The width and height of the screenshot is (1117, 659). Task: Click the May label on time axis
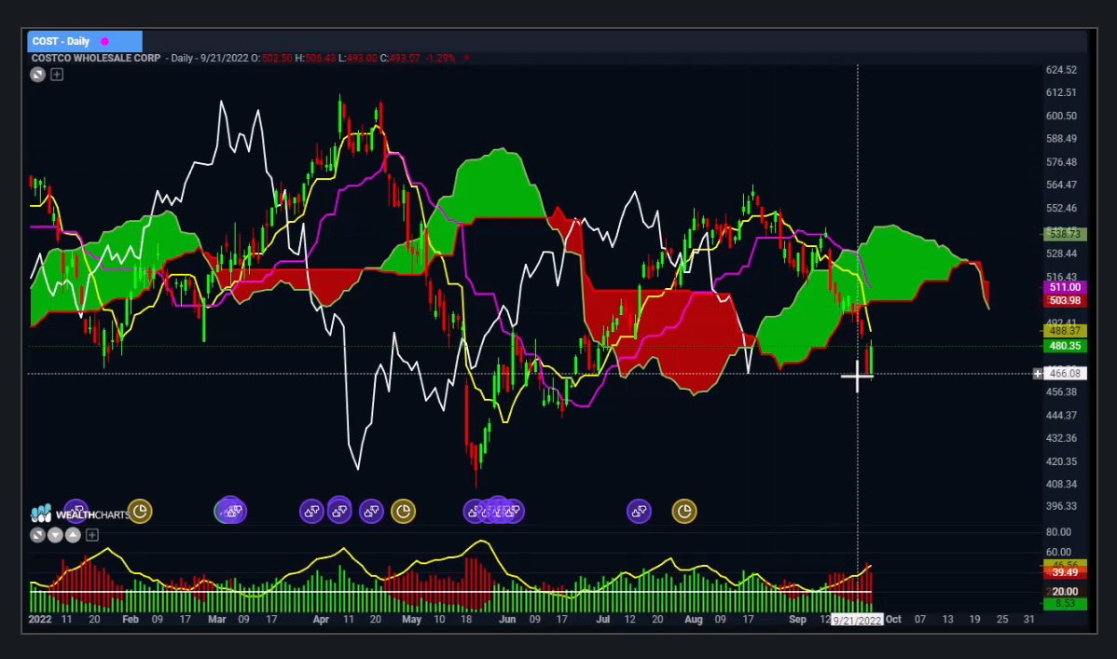click(412, 619)
